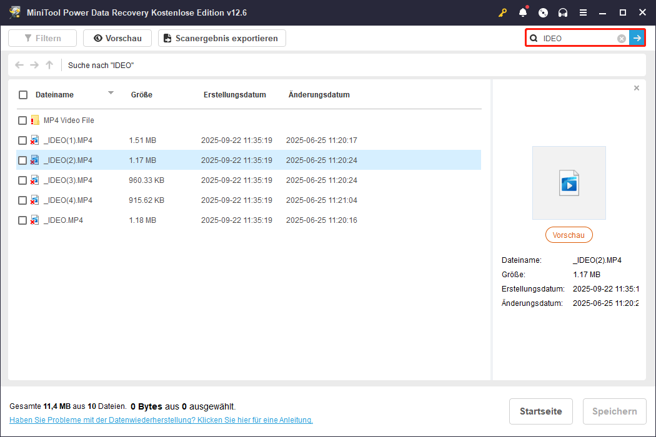Tick the checkbox for _IDEO(1).MP4
Screen dimensions: 656x437
[22, 140]
